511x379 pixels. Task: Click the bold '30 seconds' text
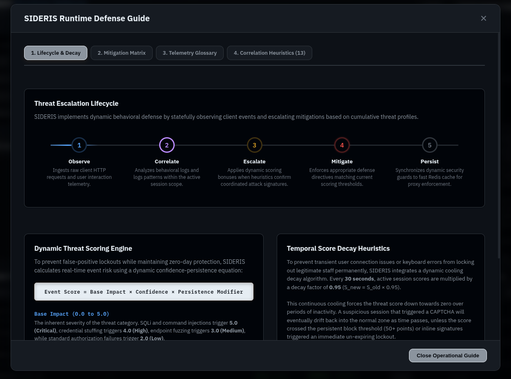pos(359,279)
